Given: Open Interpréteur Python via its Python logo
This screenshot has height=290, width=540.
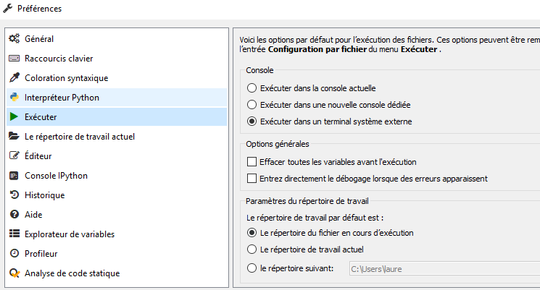Looking at the screenshot, I should [14, 97].
